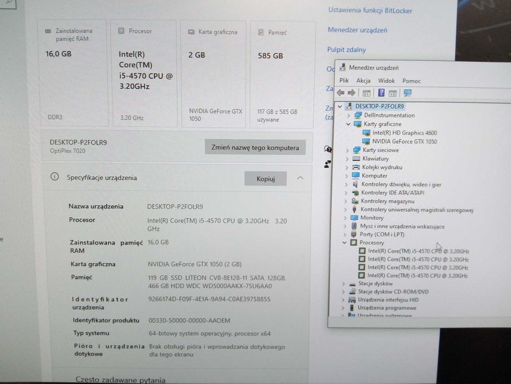Image resolution: width=511 pixels, height=384 pixels.
Task: Open the Help icon in Device Manager toolbar
Action: click(x=381, y=93)
